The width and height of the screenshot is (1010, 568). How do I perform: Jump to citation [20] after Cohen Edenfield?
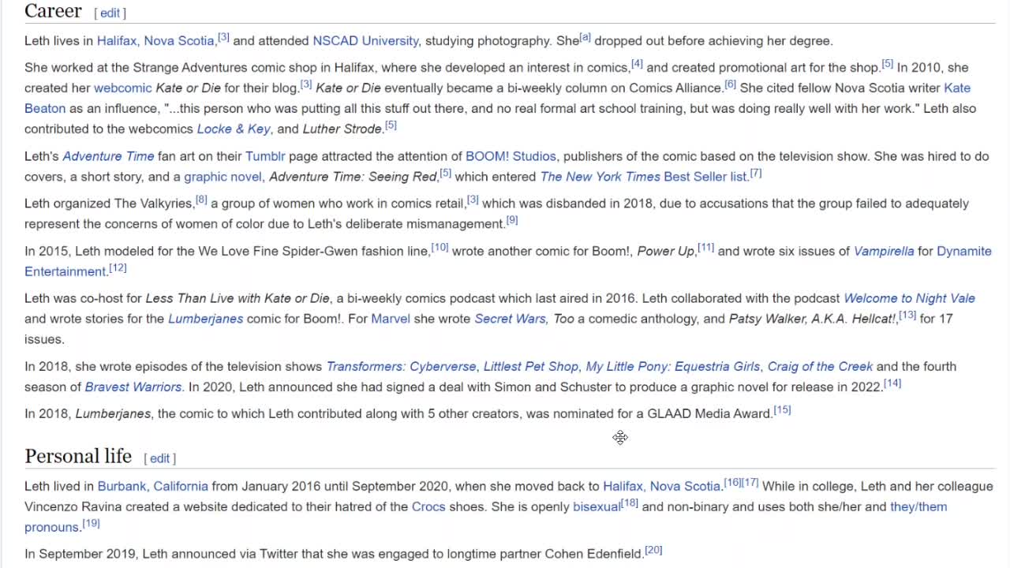click(653, 550)
